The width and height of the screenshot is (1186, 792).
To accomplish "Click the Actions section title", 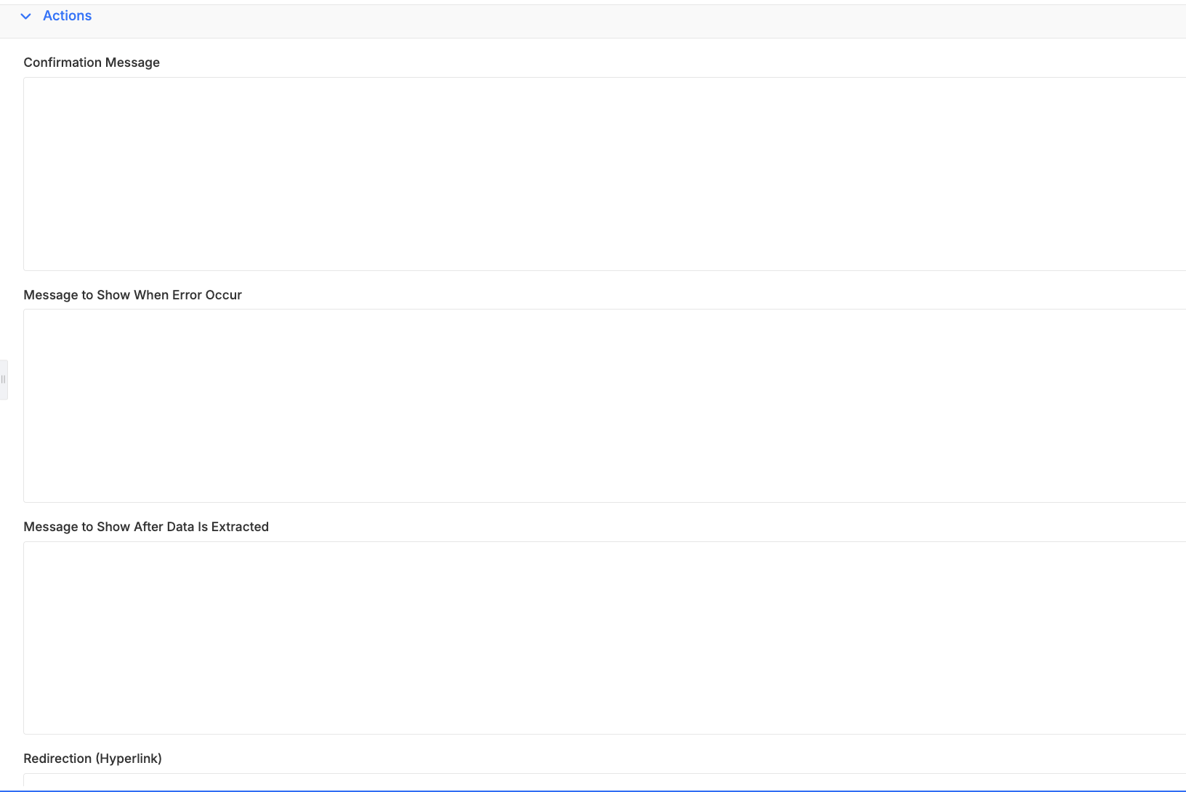I will (x=67, y=16).
